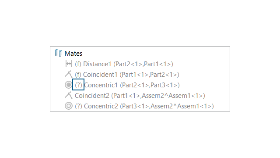The image size is (280, 158).
Task: Click the Mates paperclip folder icon
Action: (x=58, y=53)
